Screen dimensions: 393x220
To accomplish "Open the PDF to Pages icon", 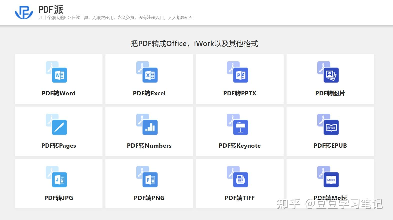I will coord(56,124).
